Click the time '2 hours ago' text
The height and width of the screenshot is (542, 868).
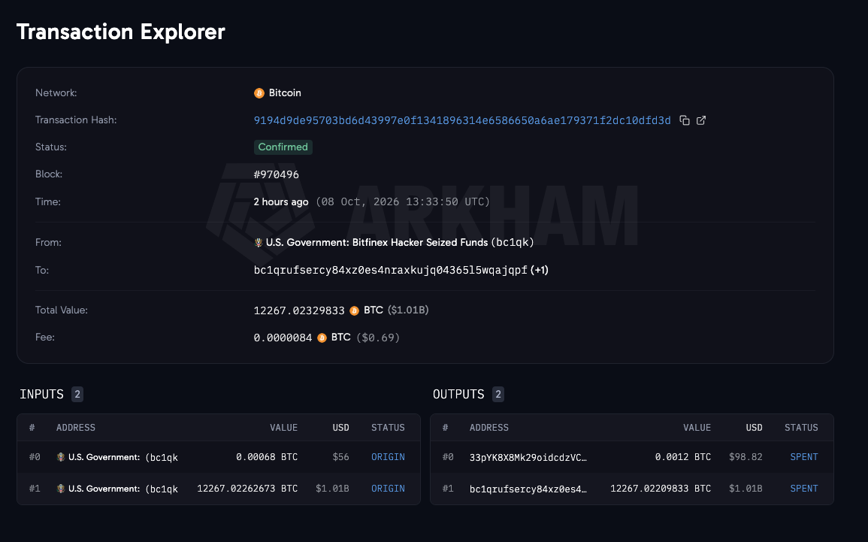click(280, 202)
